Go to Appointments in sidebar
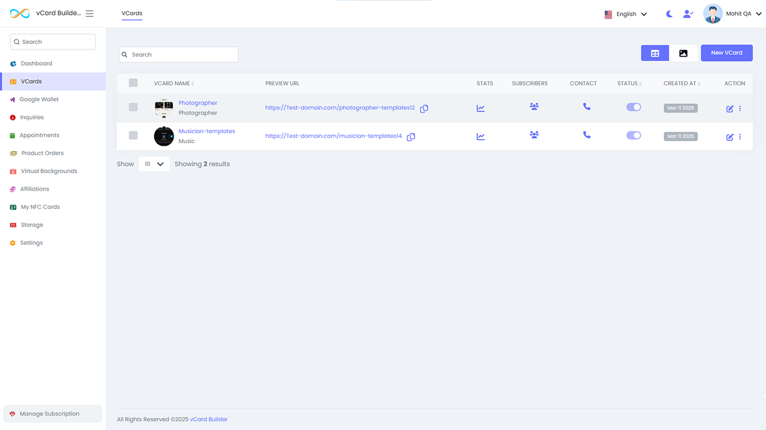 tap(39, 135)
